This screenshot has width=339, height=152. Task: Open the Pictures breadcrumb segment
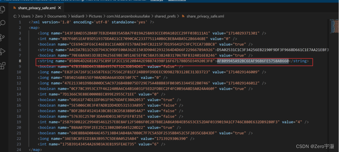95,16
